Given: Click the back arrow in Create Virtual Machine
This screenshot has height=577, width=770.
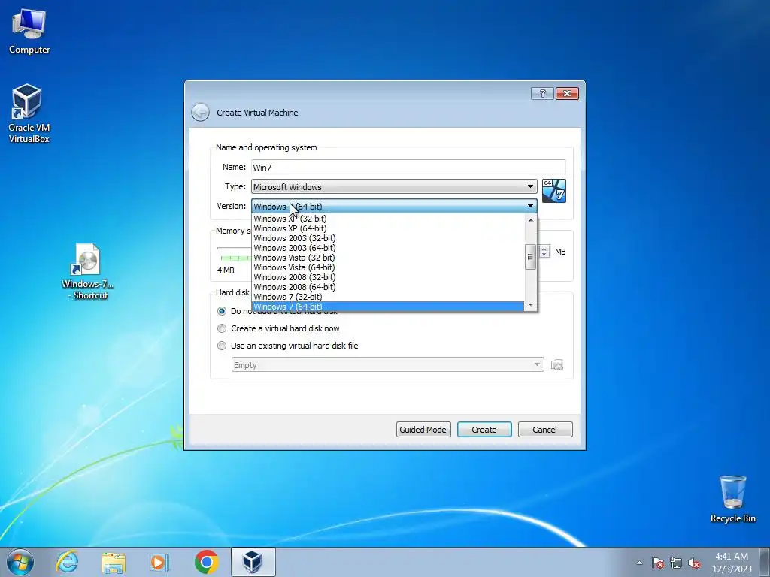Looking at the screenshot, I should tap(200, 113).
